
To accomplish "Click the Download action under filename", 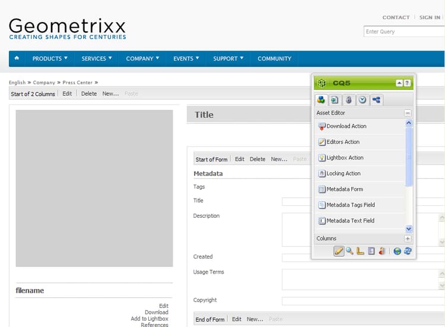I will tap(157, 312).
